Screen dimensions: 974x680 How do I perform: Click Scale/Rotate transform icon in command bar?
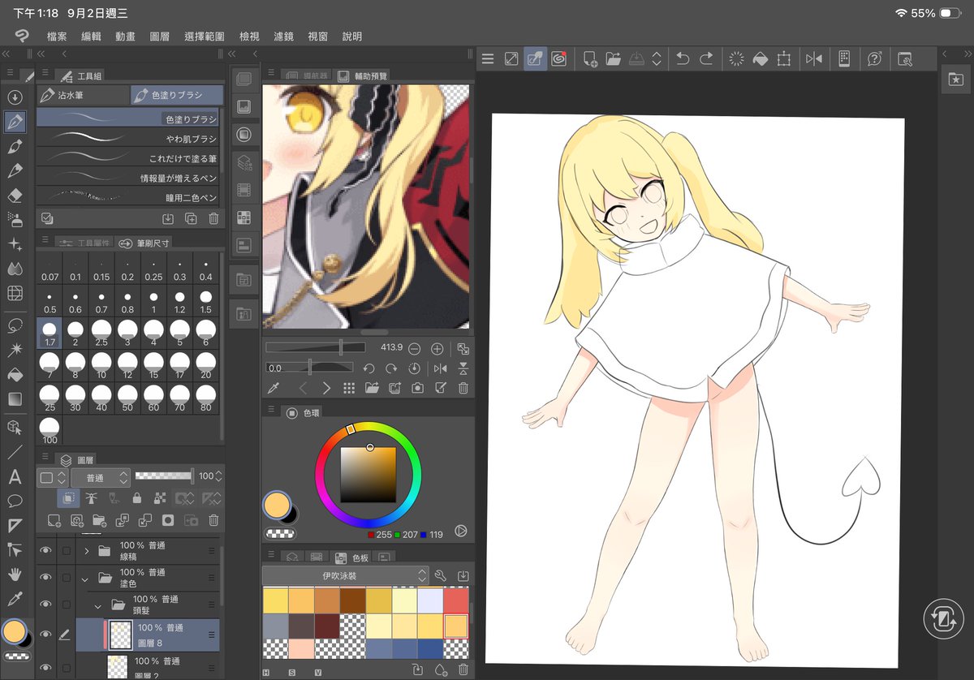click(x=784, y=58)
